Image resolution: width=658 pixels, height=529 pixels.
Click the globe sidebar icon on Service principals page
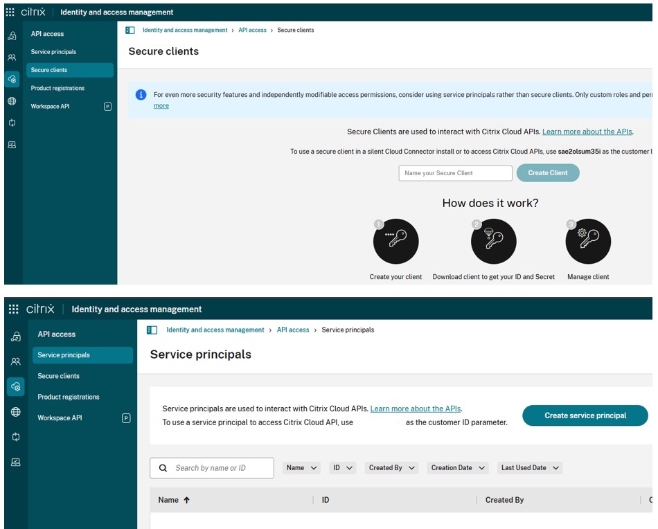point(15,412)
